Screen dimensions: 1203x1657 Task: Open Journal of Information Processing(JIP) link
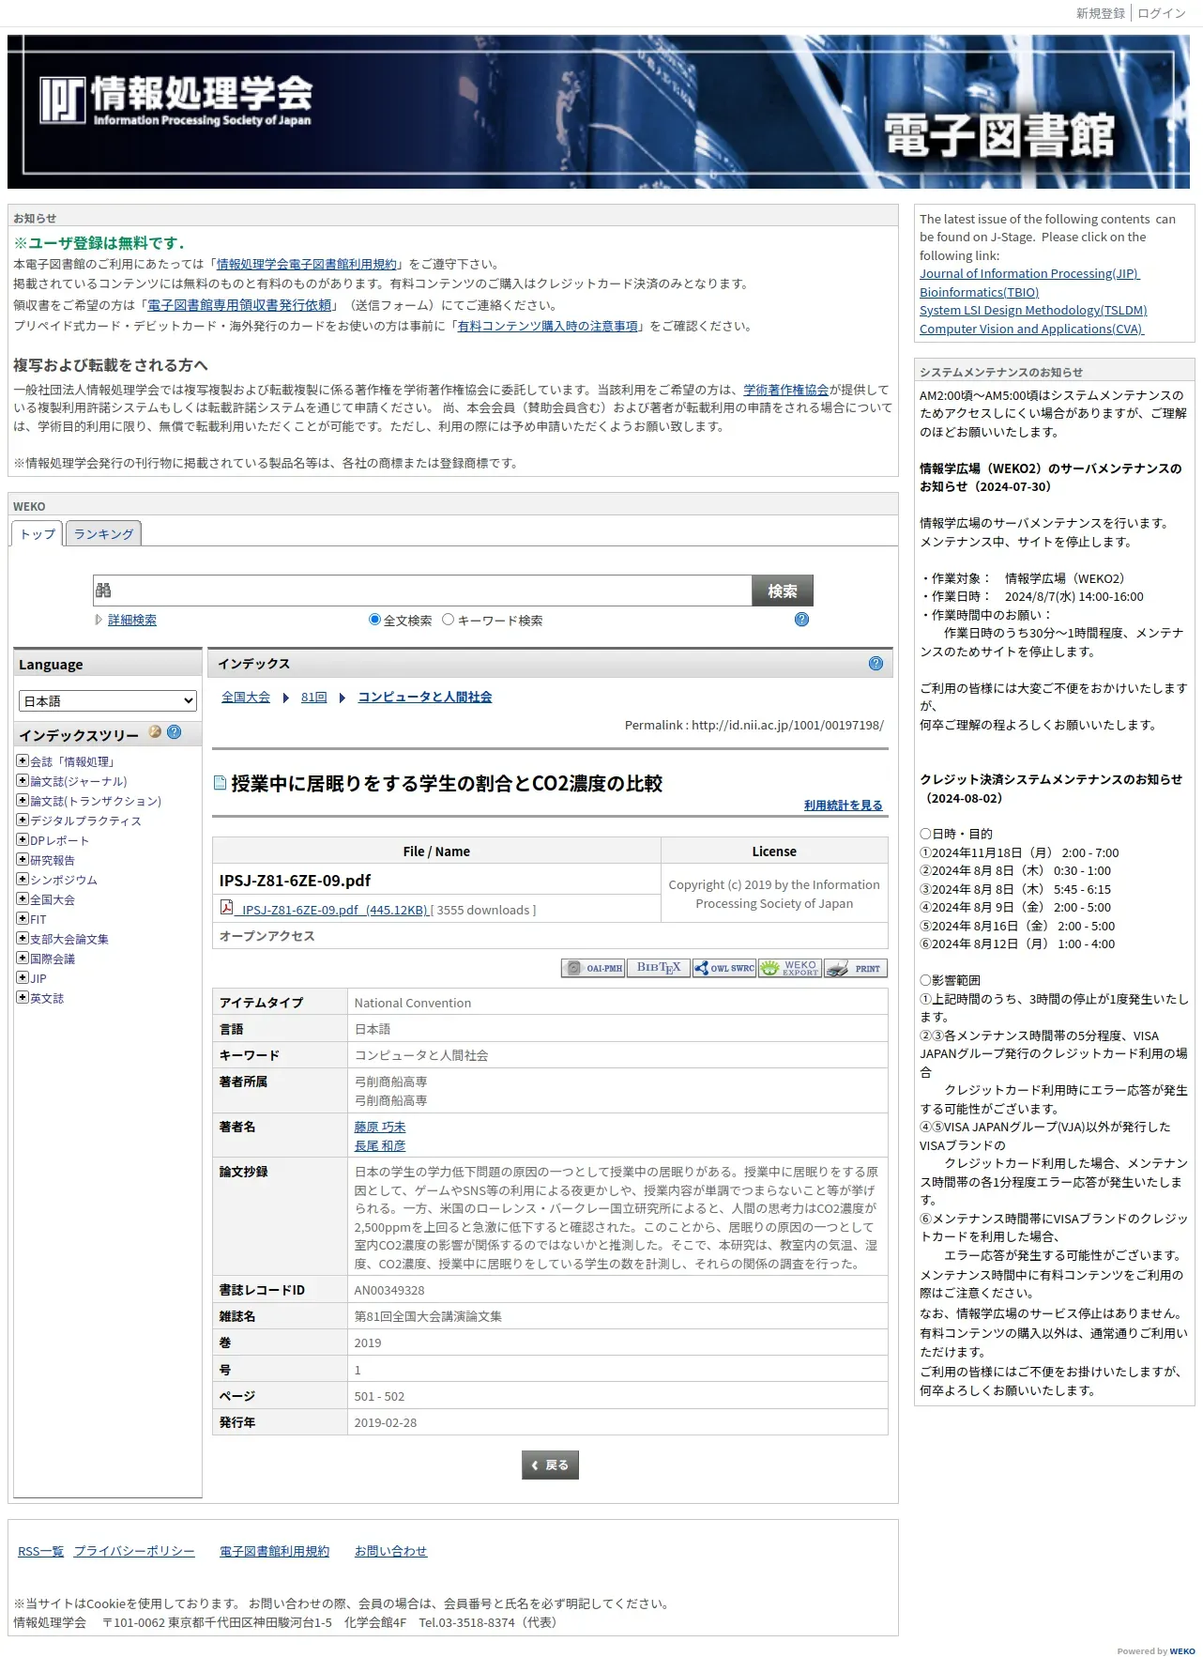click(1029, 273)
